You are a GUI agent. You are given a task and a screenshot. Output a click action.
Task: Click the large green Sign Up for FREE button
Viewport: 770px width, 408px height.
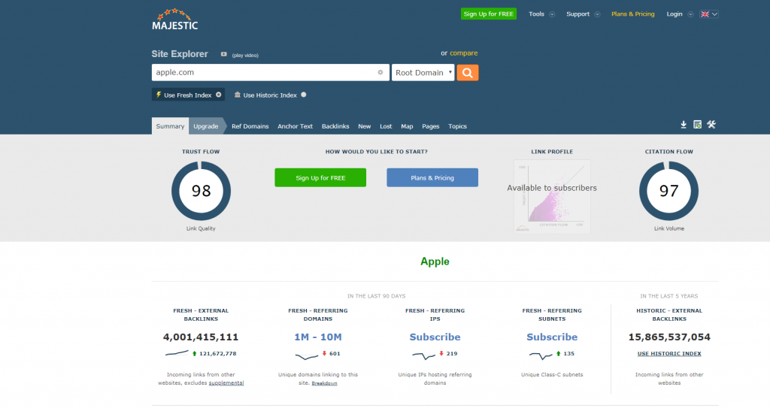pyautogui.click(x=320, y=178)
